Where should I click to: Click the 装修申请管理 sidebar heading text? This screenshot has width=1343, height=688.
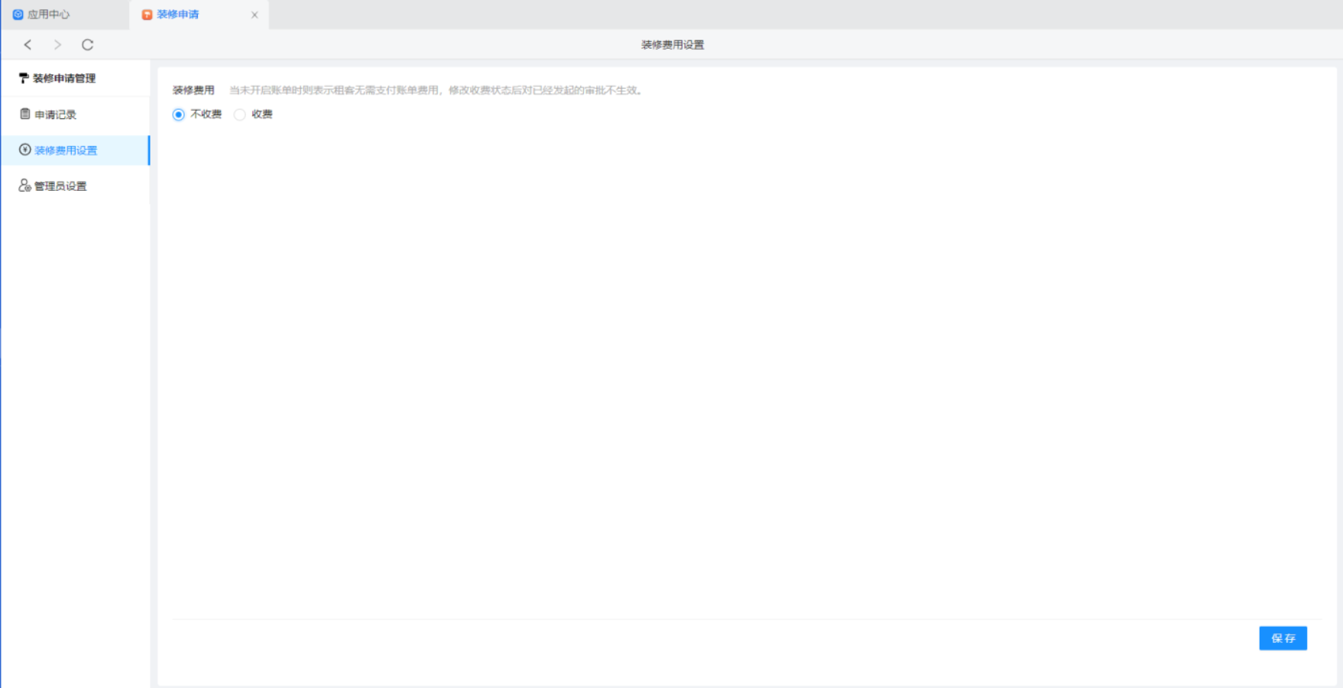(64, 79)
